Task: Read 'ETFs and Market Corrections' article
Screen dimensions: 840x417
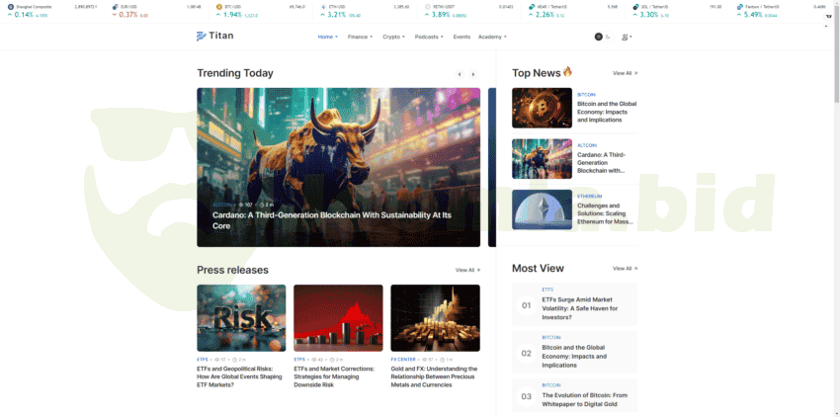Action: coord(334,376)
